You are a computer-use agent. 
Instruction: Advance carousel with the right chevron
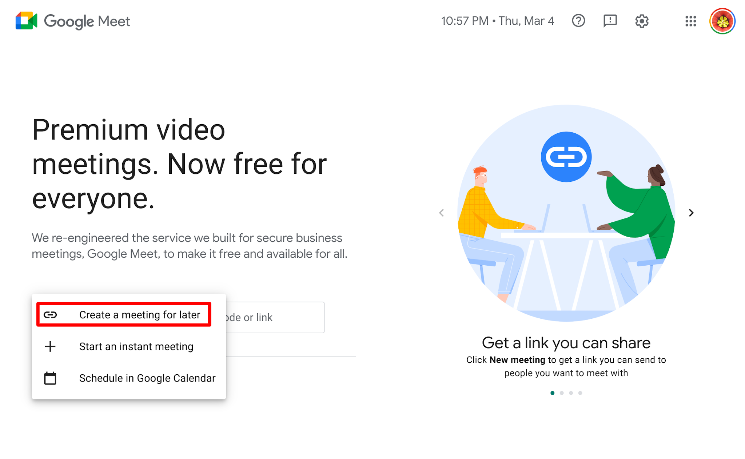point(691,213)
